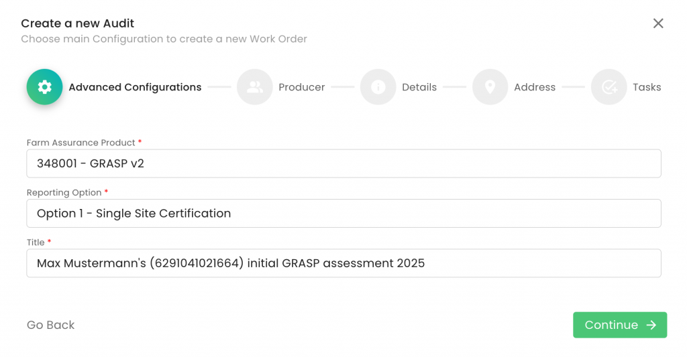Navigate to the Address step label
Viewport: 687px width, 357px height.
535,87
